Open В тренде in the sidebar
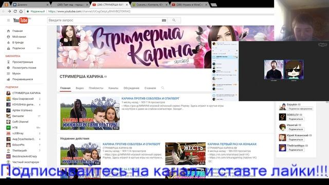329x185 pixels. coord(17,42)
